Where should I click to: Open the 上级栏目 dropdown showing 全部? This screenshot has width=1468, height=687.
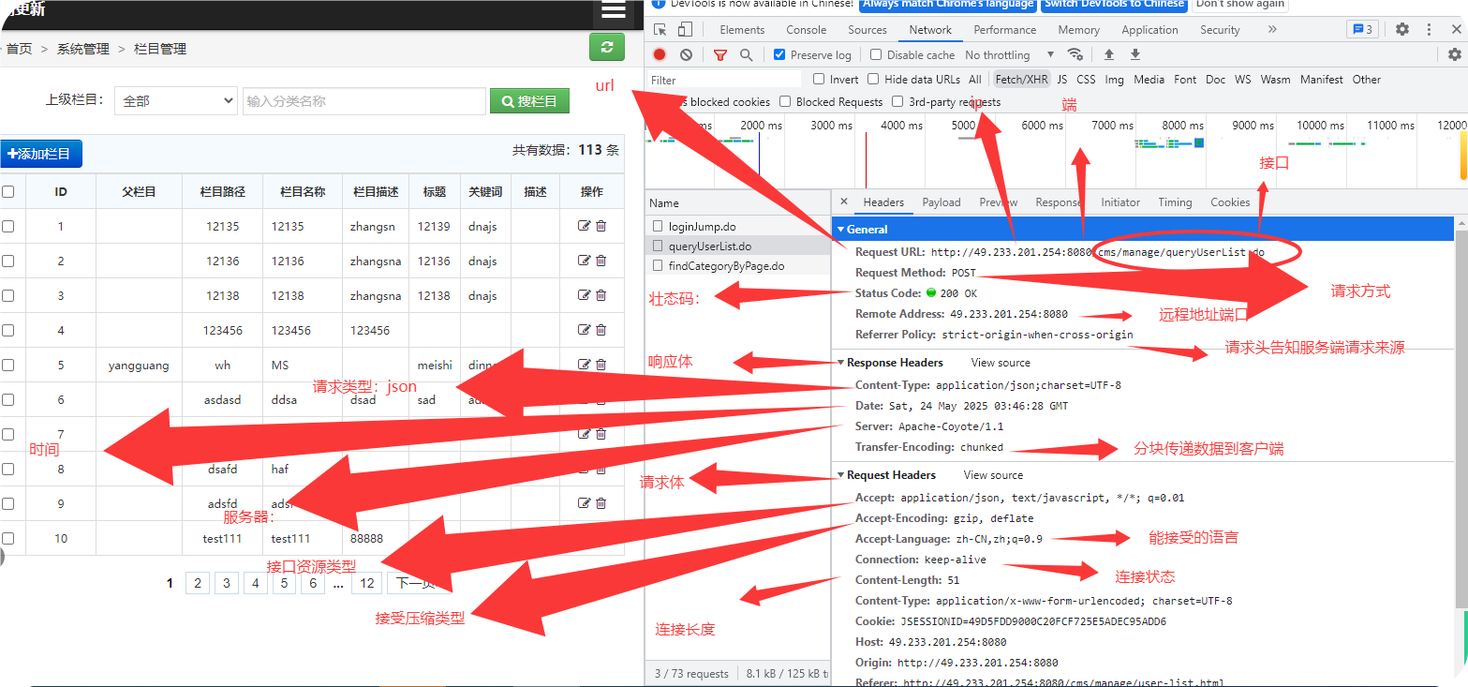[x=176, y=100]
